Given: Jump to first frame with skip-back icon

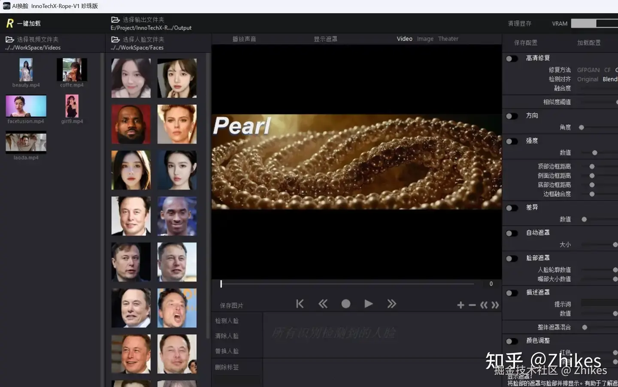Looking at the screenshot, I should 300,304.
